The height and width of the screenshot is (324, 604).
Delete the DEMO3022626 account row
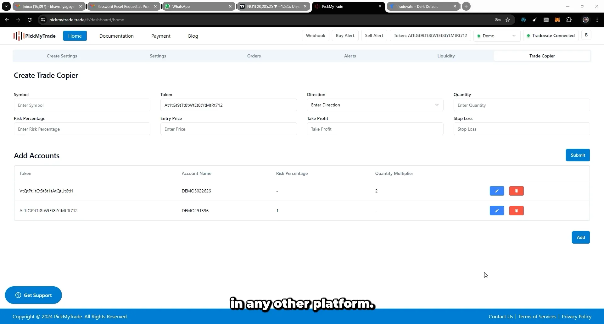click(516, 191)
